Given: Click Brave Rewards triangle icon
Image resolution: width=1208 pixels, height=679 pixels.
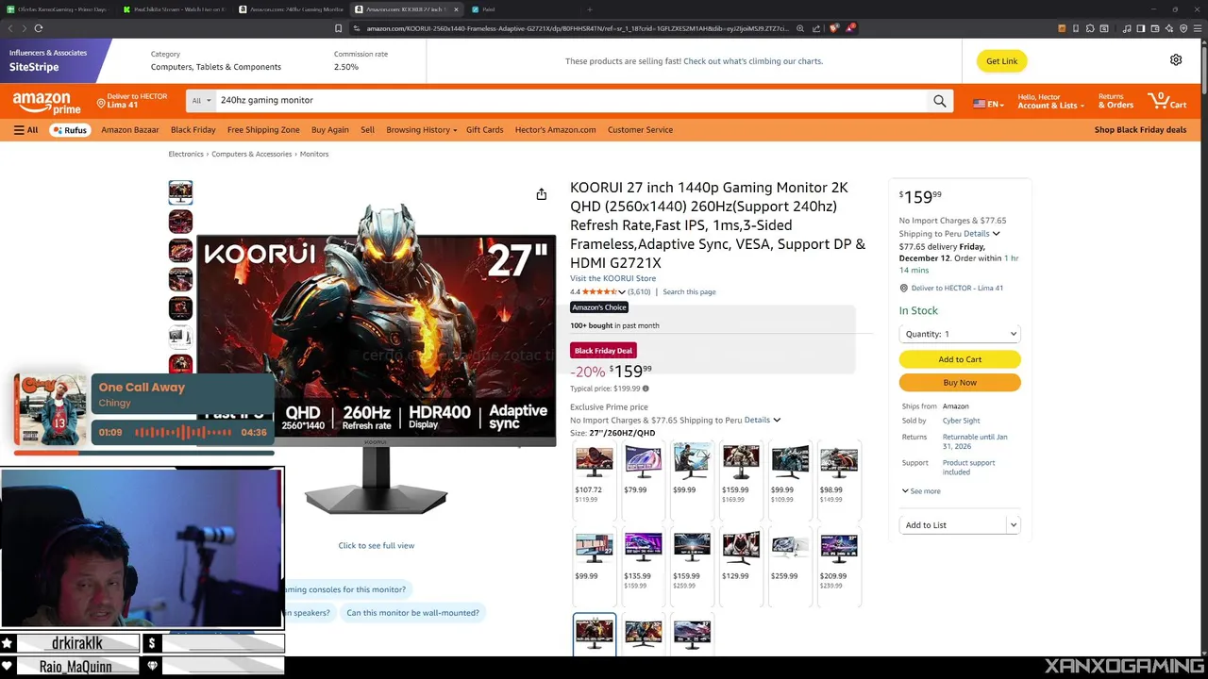Looking at the screenshot, I should [850, 28].
